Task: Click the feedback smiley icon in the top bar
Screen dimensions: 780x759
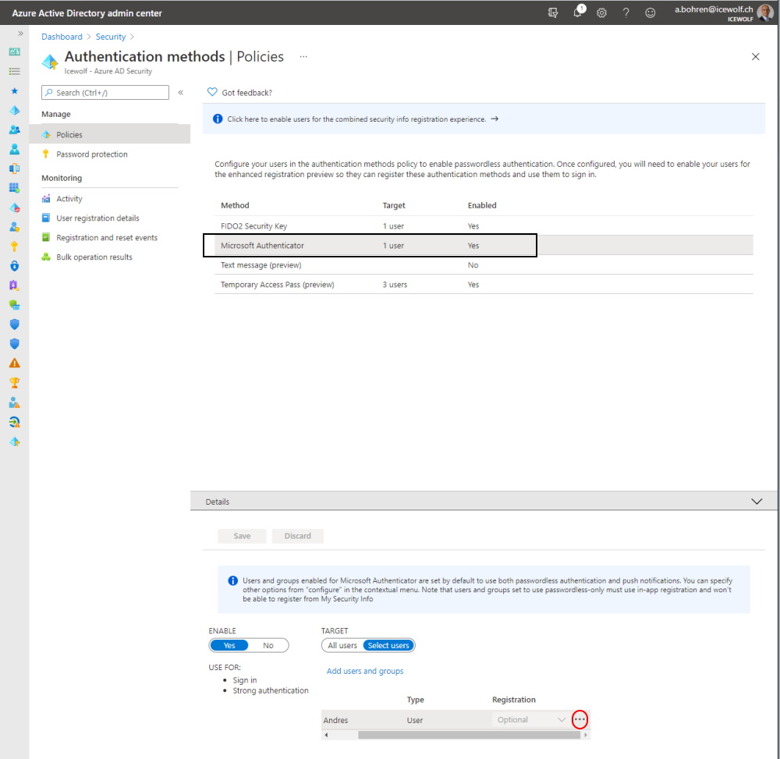Action: pyautogui.click(x=651, y=13)
